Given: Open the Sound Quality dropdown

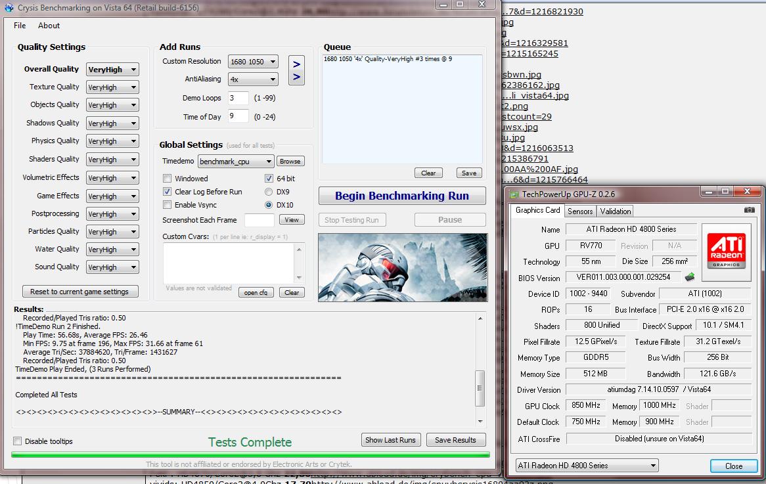Looking at the screenshot, I should coord(112,267).
